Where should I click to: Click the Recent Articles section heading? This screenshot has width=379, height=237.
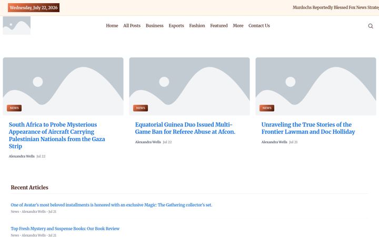click(x=29, y=187)
